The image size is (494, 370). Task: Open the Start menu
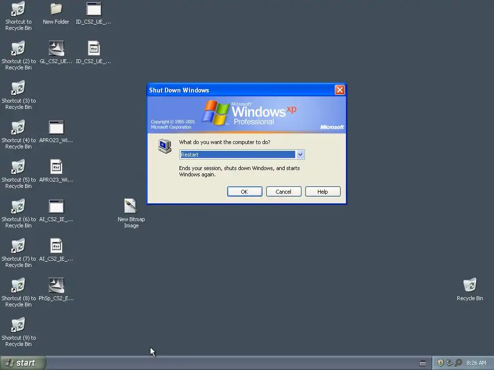click(23, 363)
